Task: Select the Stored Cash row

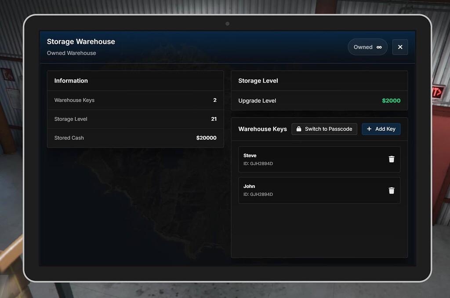Action: click(135, 138)
